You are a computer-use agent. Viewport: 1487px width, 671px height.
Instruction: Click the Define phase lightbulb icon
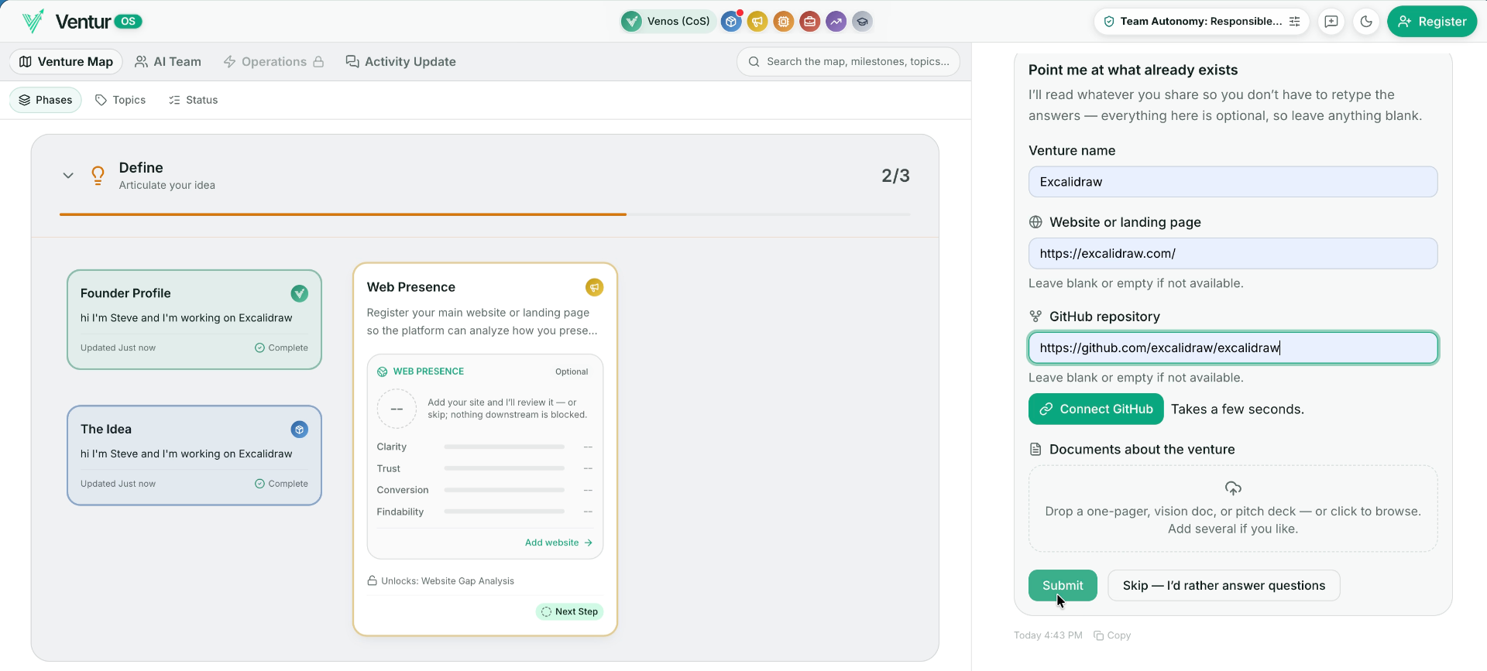click(98, 176)
